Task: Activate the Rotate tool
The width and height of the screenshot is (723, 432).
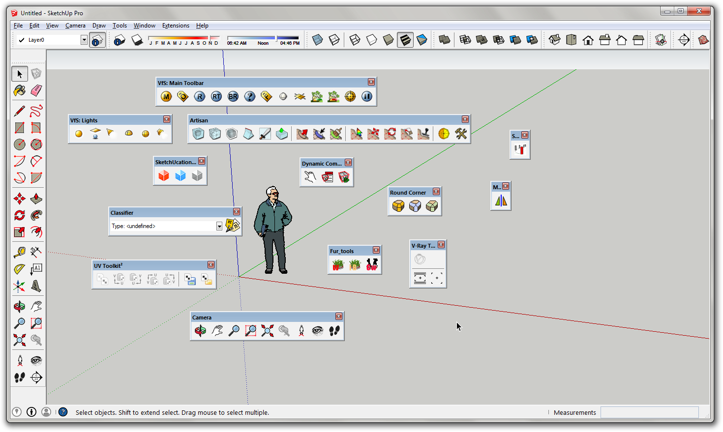Action: click(x=20, y=215)
